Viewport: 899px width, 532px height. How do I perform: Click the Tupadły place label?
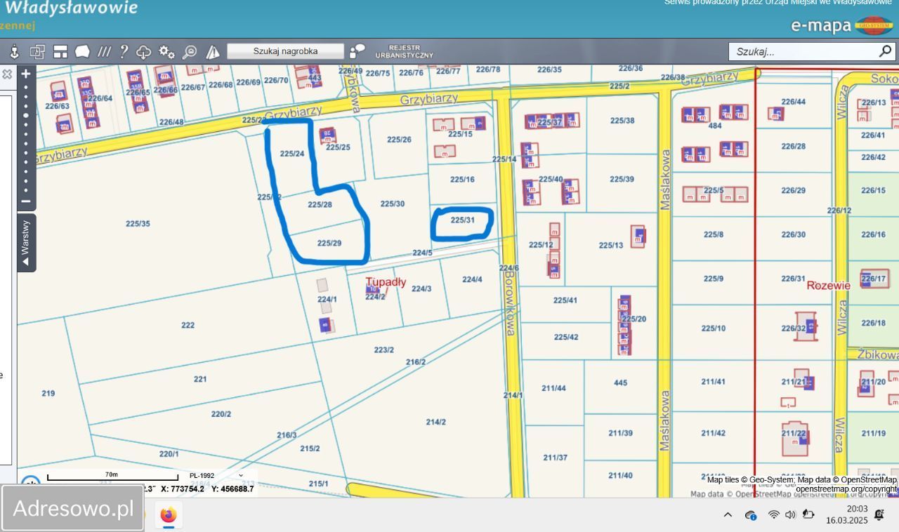pyautogui.click(x=386, y=282)
